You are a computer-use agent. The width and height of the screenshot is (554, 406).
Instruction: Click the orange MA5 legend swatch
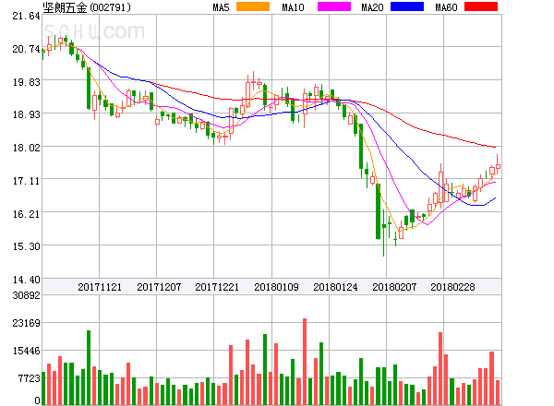(253, 6)
